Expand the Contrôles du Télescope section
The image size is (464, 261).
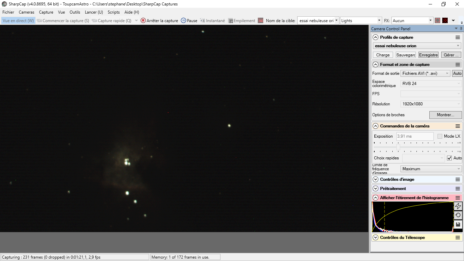click(375, 238)
